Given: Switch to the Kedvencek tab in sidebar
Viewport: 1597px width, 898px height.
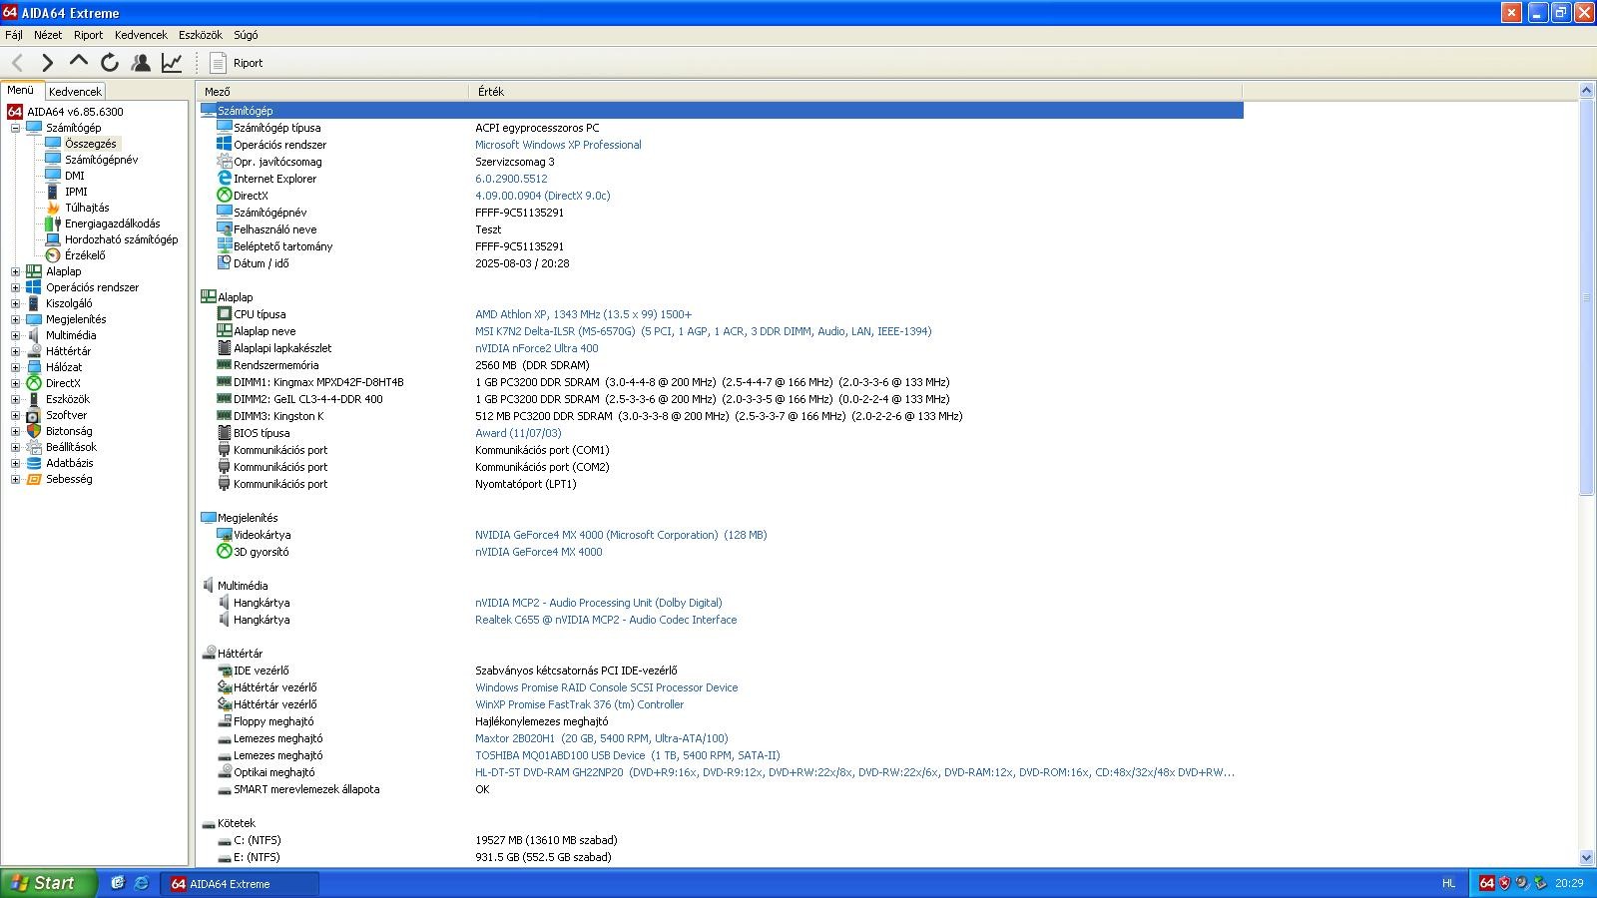Looking at the screenshot, I should pos(75,91).
